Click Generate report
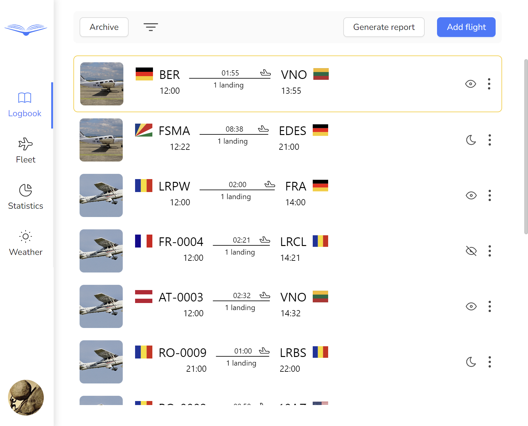This screenshot has height=426, width=528. [384, 27]
